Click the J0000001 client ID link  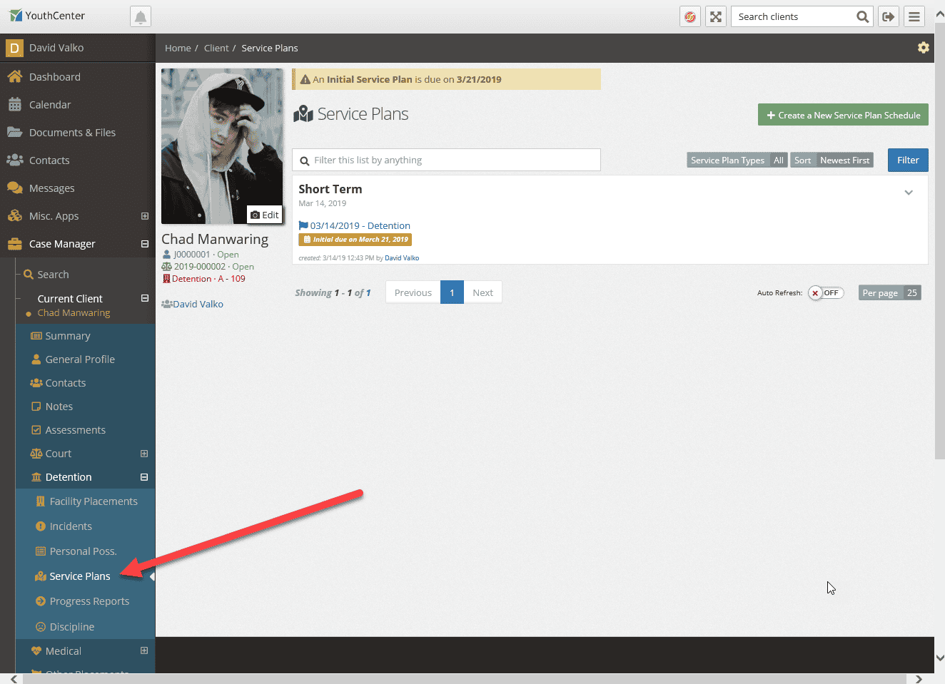click(192, 255)
